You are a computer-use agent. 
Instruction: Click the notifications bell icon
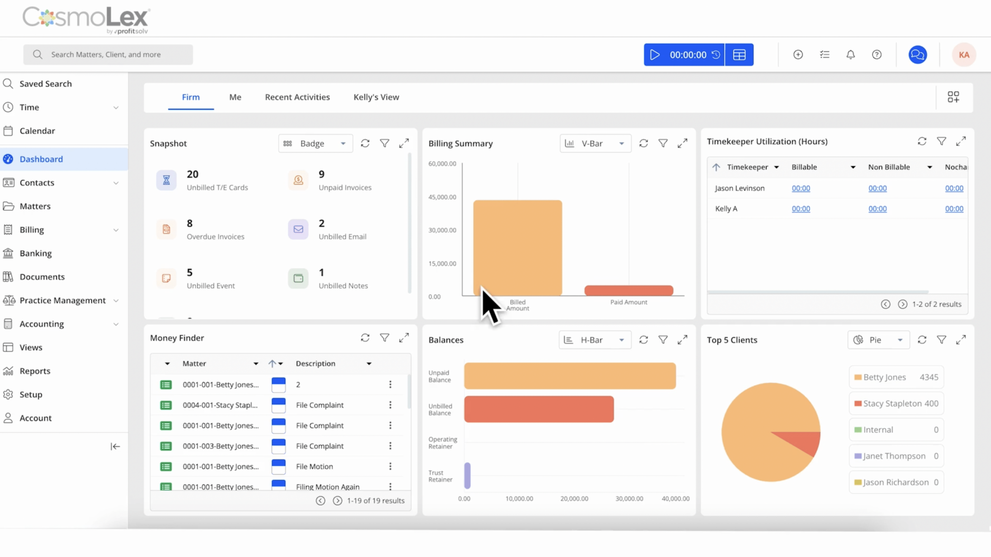(850, 55)
